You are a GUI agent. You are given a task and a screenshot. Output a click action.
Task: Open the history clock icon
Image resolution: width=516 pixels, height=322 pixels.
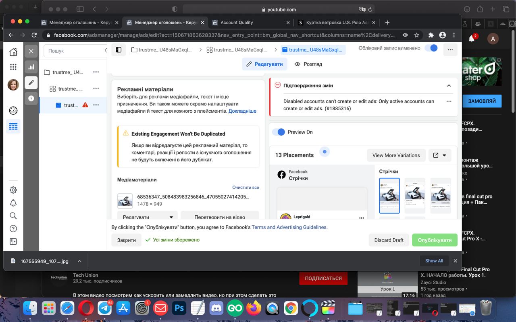tap(31, 98)
